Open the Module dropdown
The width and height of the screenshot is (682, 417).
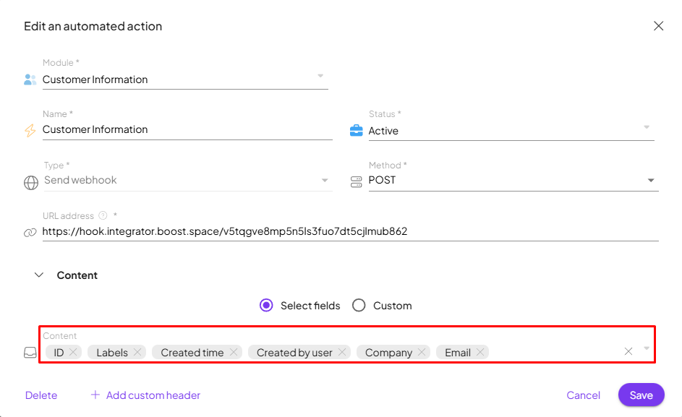pos(320,76)
